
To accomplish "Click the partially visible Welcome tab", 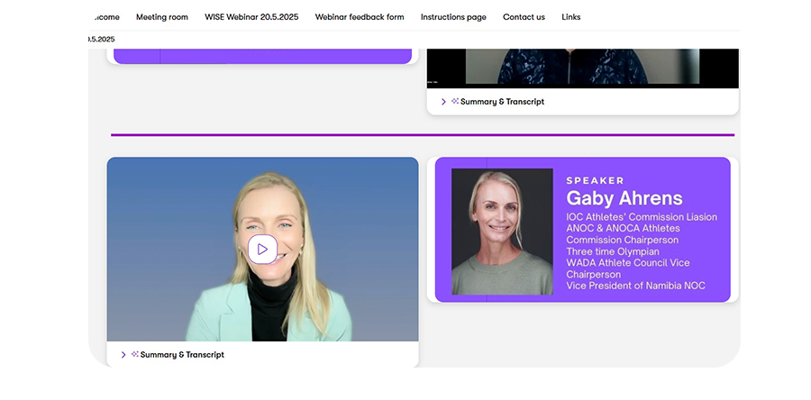I will (x=105, y=17).
